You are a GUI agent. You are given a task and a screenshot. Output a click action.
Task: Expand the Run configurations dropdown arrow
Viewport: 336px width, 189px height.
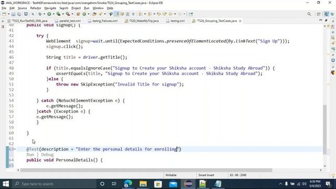pyautogui.click(x=54, y=14)
